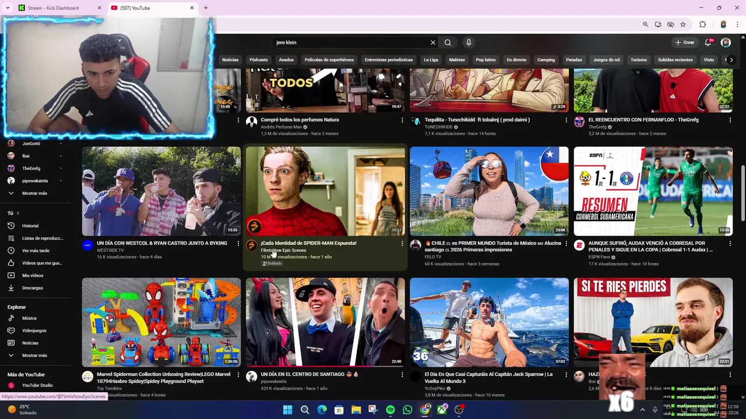Open Chrome profile avatar in toolbar

pyautogui.click(x=723, y=24)
